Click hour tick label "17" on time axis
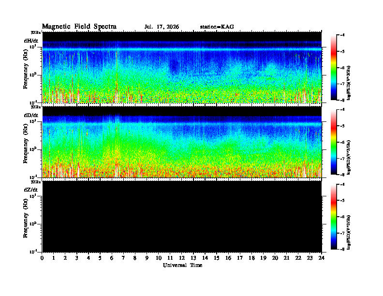Screen dimensions: 383x296 [x=240, y=258]
